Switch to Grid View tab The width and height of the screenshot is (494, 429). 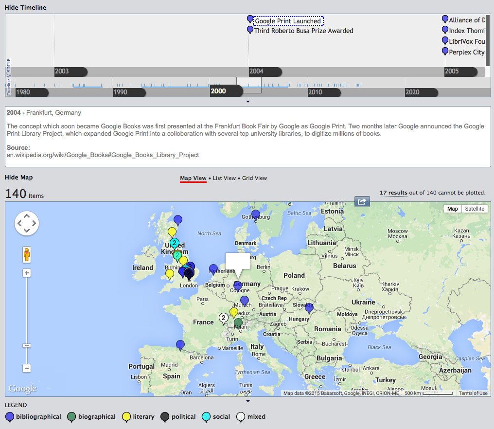point(254,178)
